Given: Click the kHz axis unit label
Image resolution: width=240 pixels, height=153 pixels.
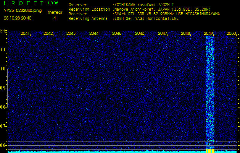Looking at the screenshot, I should [x=3, y=31].
